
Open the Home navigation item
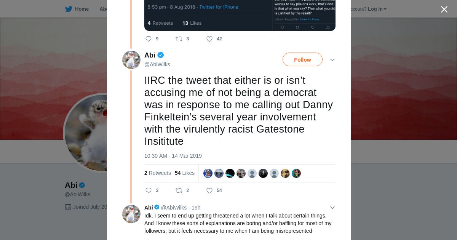pos(81,9)
